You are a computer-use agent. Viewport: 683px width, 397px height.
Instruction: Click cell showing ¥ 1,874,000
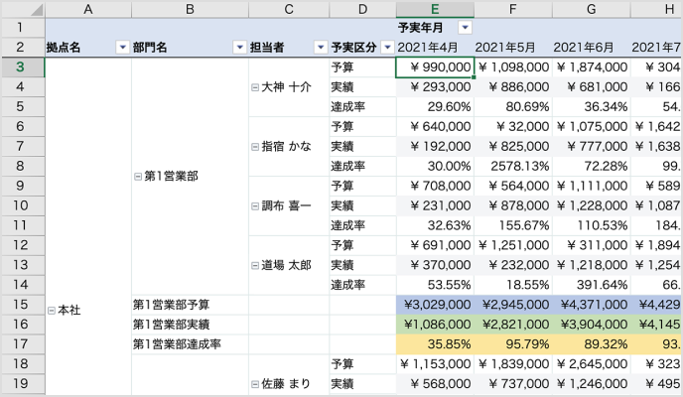(x=591, y=67)
